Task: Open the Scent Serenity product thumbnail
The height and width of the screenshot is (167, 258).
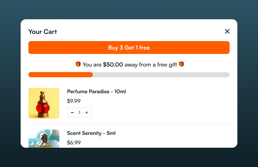Action: point(44,139)
